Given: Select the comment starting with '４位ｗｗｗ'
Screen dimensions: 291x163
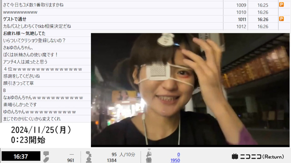Looking at the screenshot, I should click(42, 69).
